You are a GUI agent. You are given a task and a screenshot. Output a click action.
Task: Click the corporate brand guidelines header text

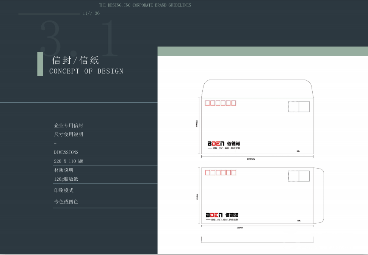coord(145,5)
